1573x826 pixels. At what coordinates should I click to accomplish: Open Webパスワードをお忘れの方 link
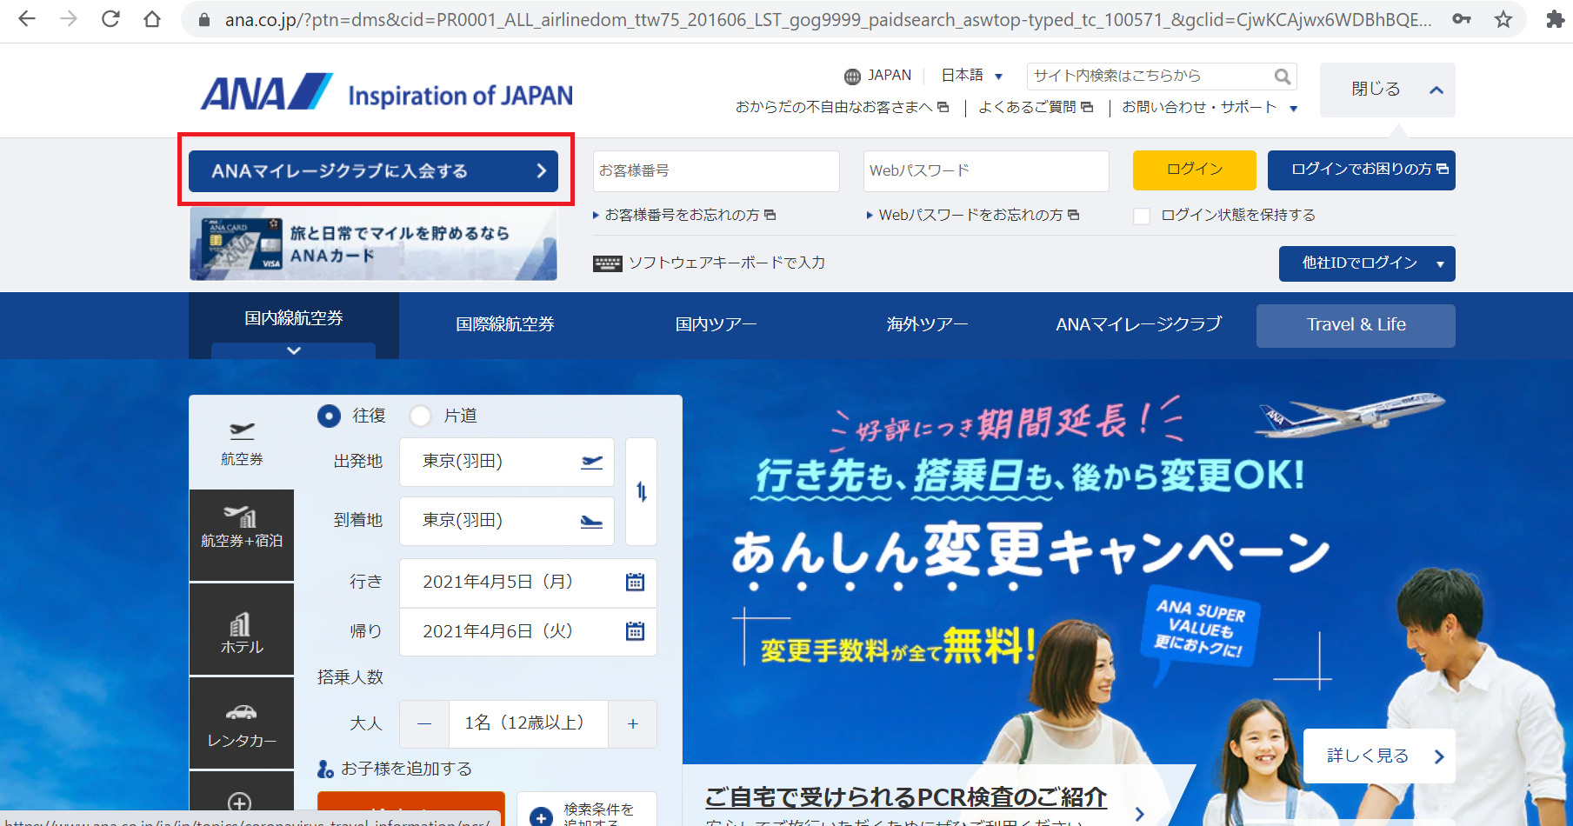pos(973,216)
